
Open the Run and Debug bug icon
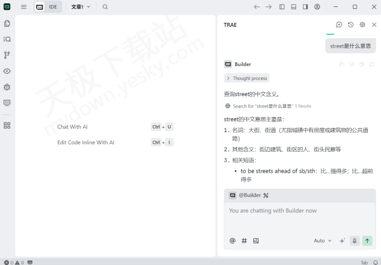coord(7,86)
